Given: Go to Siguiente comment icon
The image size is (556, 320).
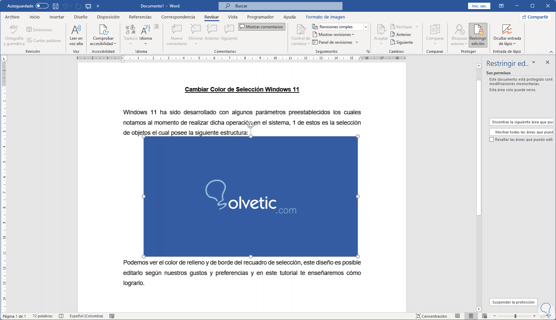Looking at the screenshot, I should (229, 30).
